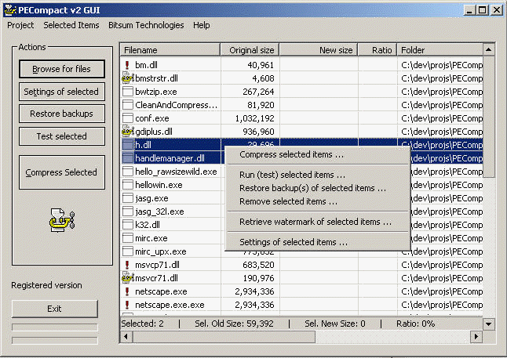Click the 1,032,192 size value for conf.exe
Image resolution: width=507 pixels, height=358 pixels.
254,118
